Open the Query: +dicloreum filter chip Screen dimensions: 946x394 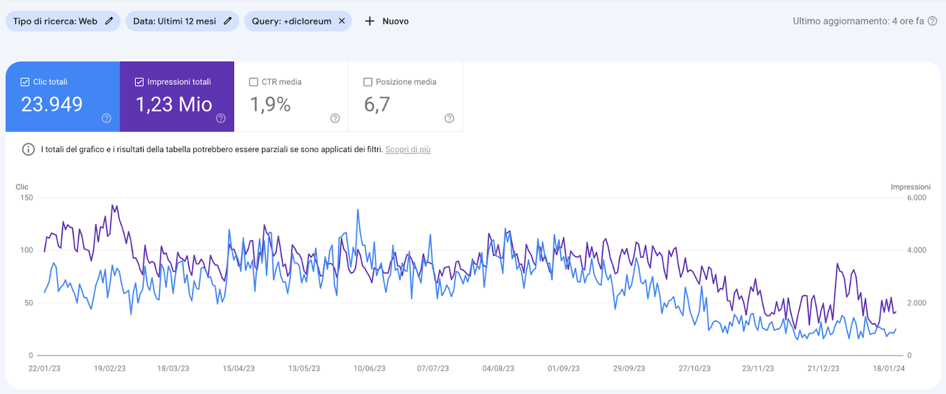click(291, 21)
